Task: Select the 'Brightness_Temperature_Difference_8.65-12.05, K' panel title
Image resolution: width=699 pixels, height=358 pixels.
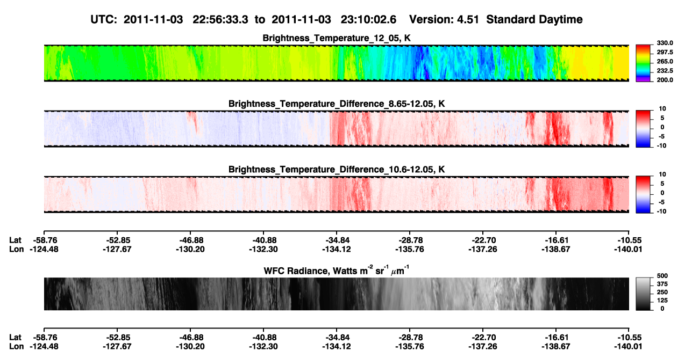Action: tap(337, 103)
